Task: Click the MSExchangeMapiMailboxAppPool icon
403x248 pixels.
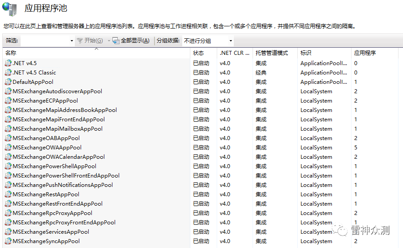Action: [8, 129]
